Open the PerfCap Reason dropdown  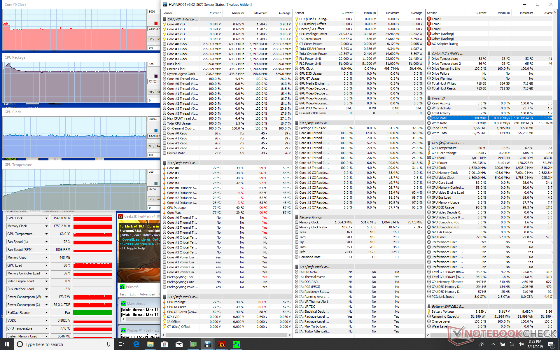pyautogui.click(x=46, y=313)
